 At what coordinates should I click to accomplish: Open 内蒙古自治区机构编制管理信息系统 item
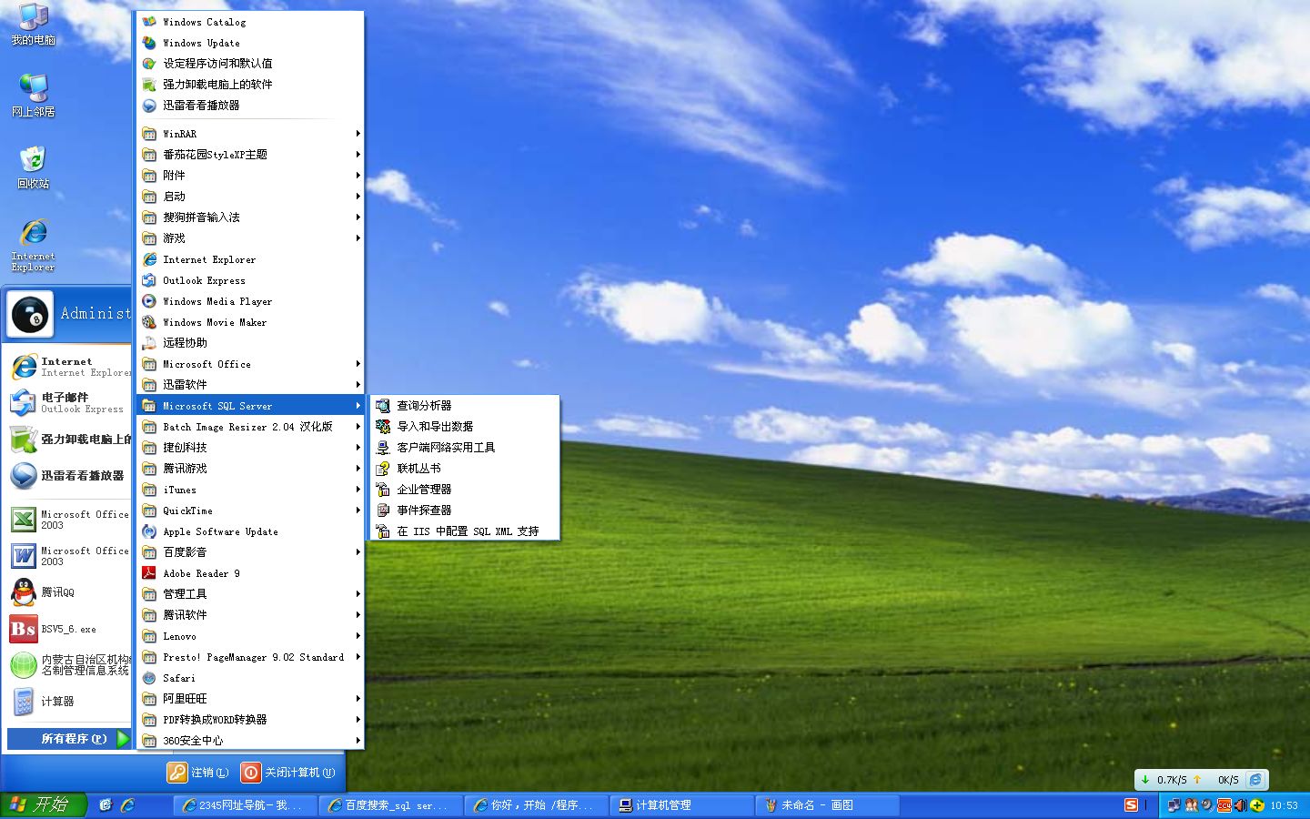pyautogui.click(x=68, y=665)
